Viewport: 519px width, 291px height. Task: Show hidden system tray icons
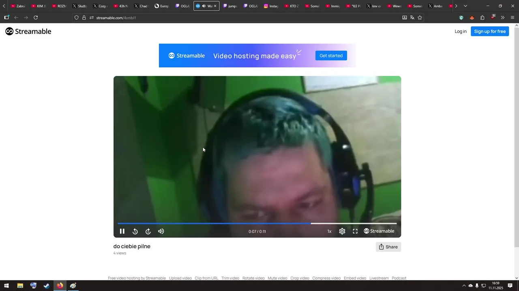464,286
